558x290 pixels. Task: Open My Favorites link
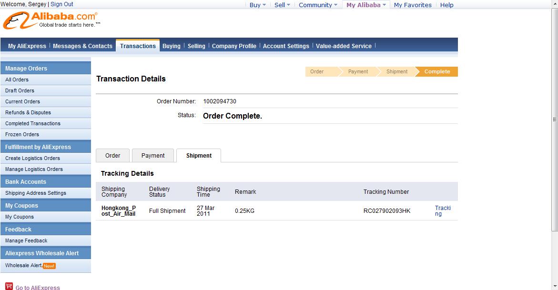pos(413,5)
